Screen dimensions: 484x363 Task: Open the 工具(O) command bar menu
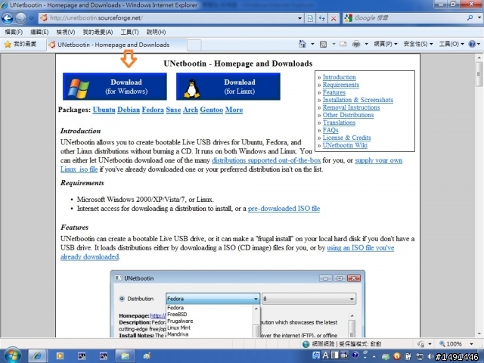[x=451, y=44]
